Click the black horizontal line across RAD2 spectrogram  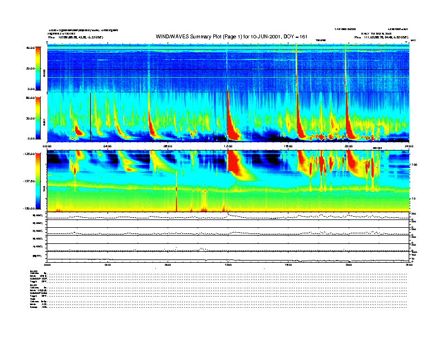click(228, 69)
